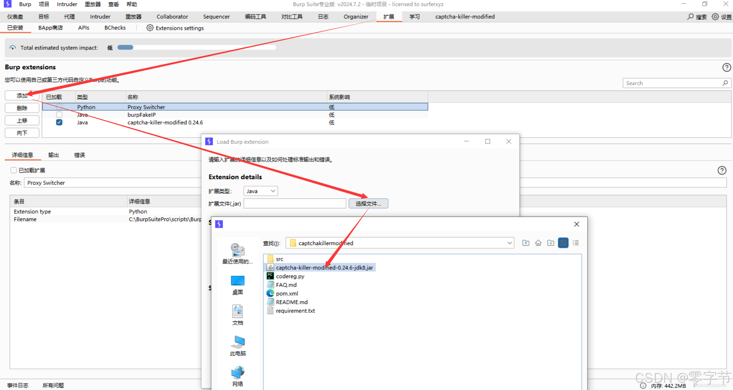Select requirement.txt file
This screenshot has width=733, height=390.
[x=291, y=311]
